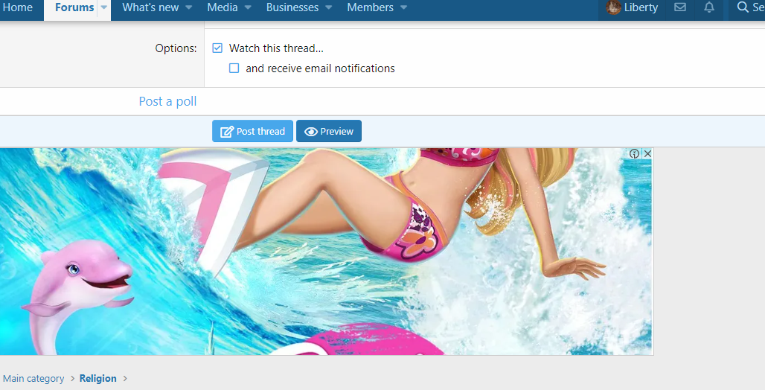
Task: Enable receive email notifications checkbox
Action: (234, 68)
